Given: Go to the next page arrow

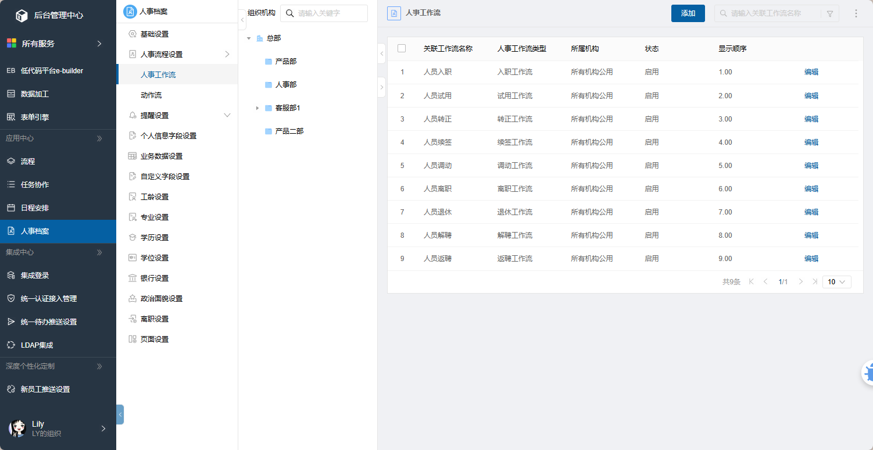Looking at the screenshot, I should coord(800,281).
